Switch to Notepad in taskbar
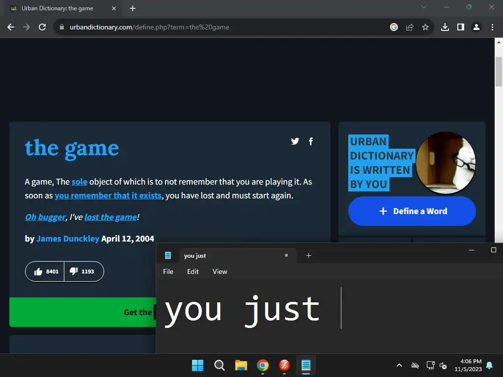 [306, 365]
